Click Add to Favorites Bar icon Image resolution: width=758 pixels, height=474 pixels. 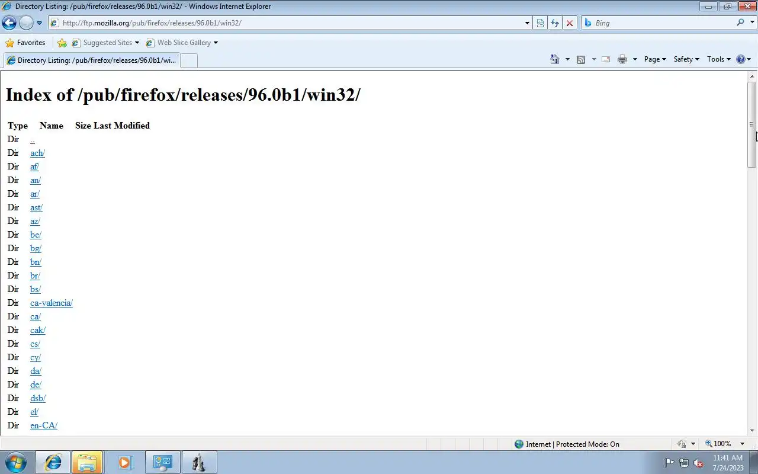[x=62, y=43]
